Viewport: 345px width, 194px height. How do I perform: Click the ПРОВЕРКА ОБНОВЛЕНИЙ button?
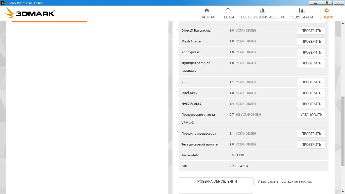(x=216, y=181)
